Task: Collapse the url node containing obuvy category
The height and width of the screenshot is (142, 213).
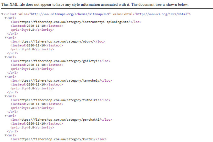Action: pos(5,38)
